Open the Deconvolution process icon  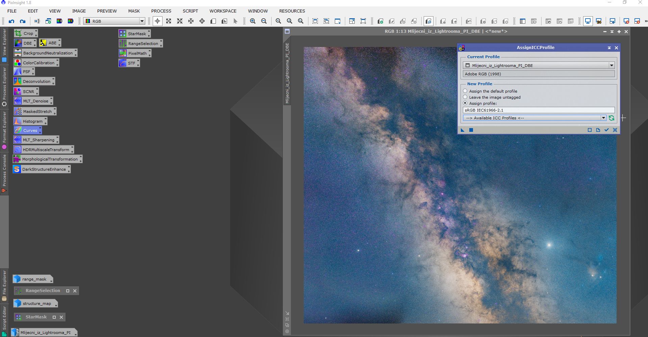pos(34,81)
